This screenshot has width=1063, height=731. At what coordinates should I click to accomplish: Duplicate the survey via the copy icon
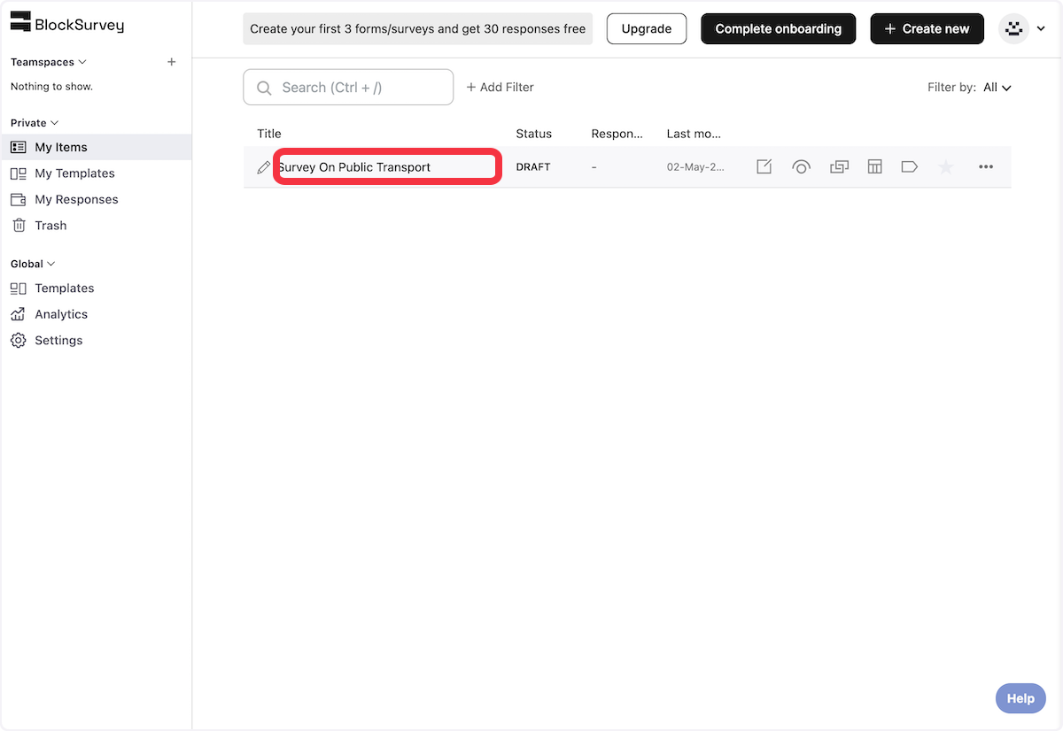click(838, 166)
